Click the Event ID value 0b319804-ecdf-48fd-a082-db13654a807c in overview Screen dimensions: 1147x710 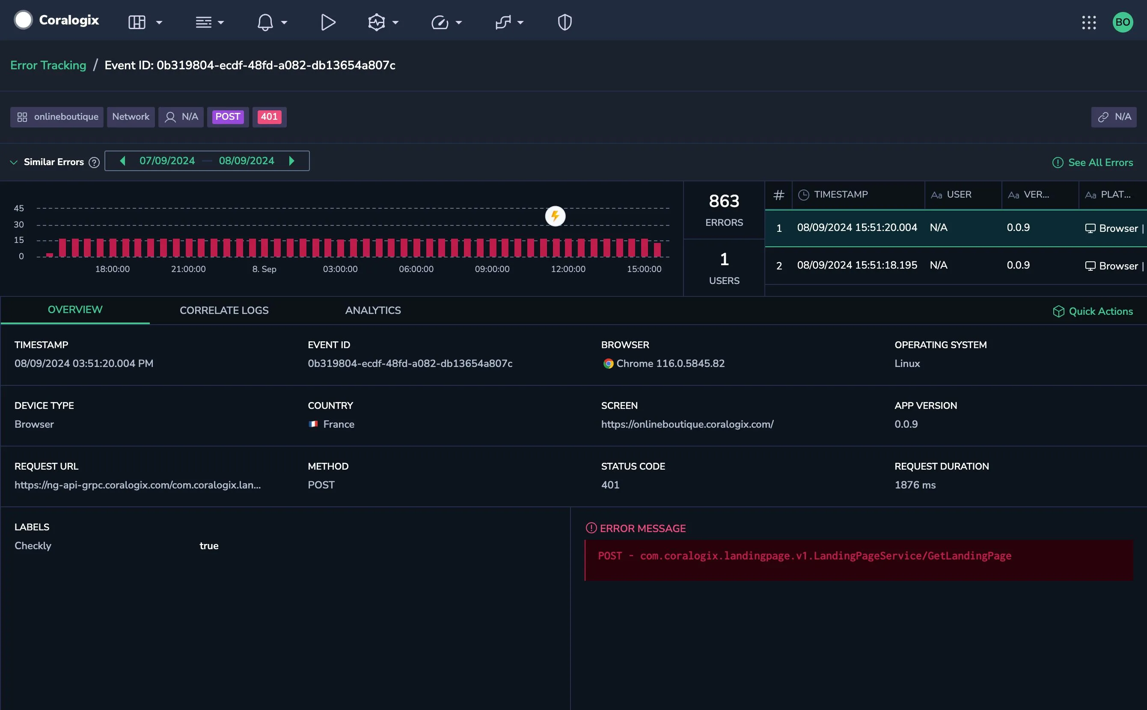(x=410, y=364)
